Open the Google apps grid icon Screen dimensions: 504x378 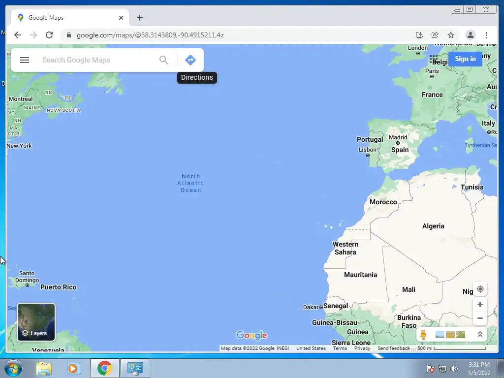click(433, 59)
